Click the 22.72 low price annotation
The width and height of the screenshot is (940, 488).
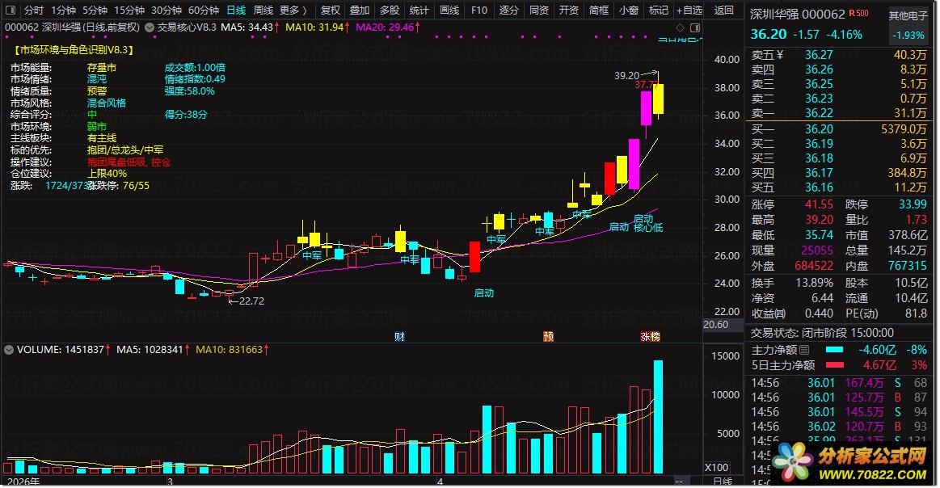click(251, 301)
